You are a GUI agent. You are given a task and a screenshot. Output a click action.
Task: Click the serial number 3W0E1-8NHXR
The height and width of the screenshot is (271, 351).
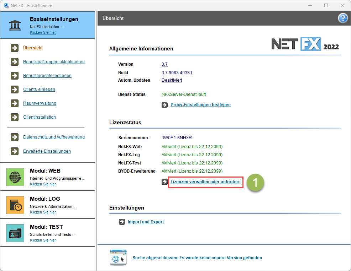177,137
